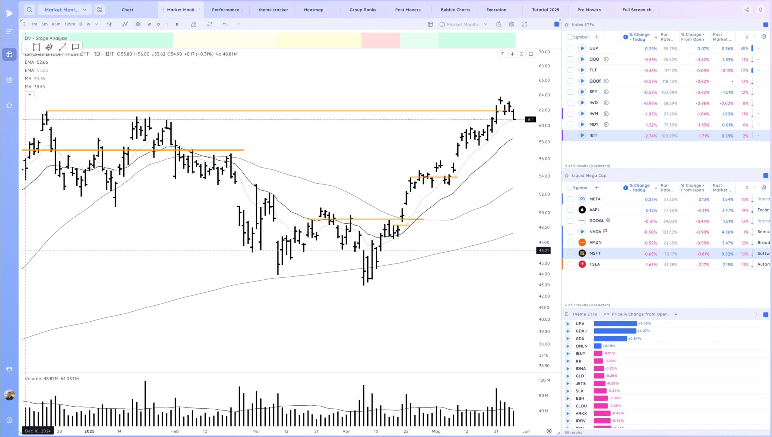
Task: Collapse the indicator legend chevron
Action: tap(30, 95)
